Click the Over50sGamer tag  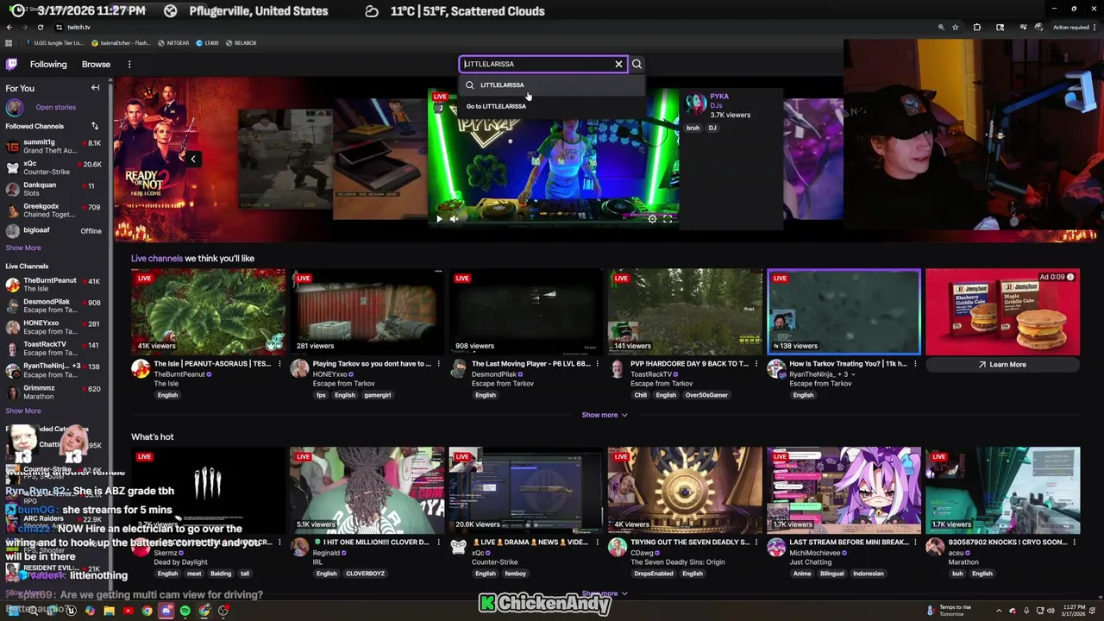tap(706, 395)
